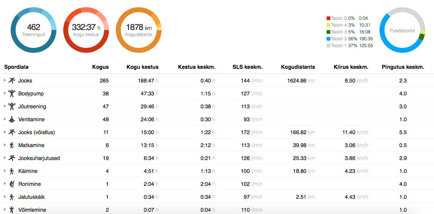Click the Spordiala column header
This screenshot has height=214, width=434.
point(16,67)
